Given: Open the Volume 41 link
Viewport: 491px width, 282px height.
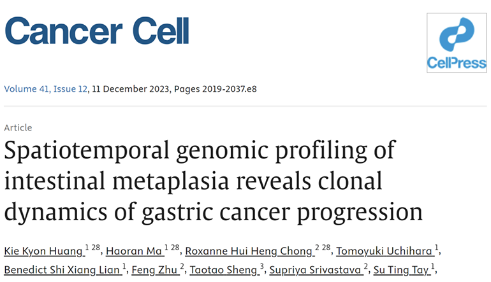Looking at the screenshot, I should point(26,88).
